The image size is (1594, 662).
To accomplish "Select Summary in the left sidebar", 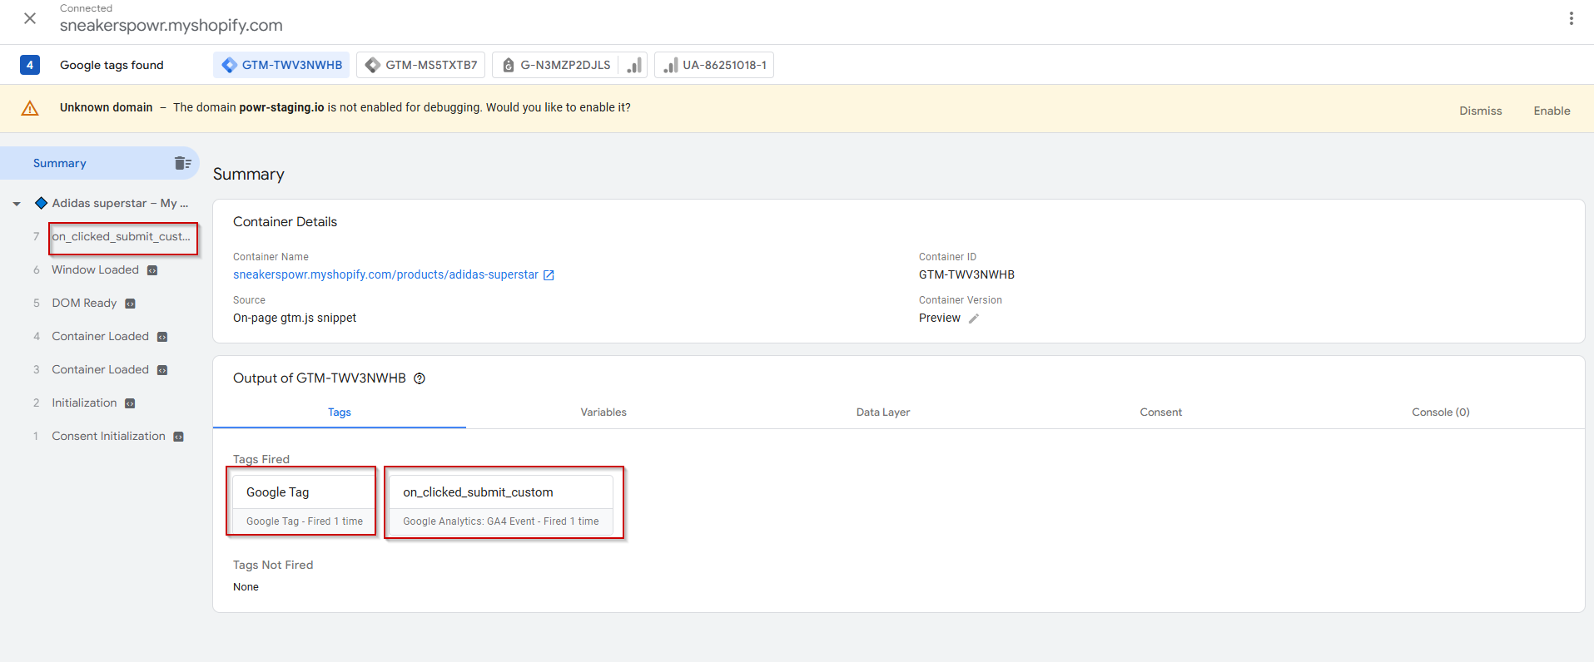I will coord(60,163).
